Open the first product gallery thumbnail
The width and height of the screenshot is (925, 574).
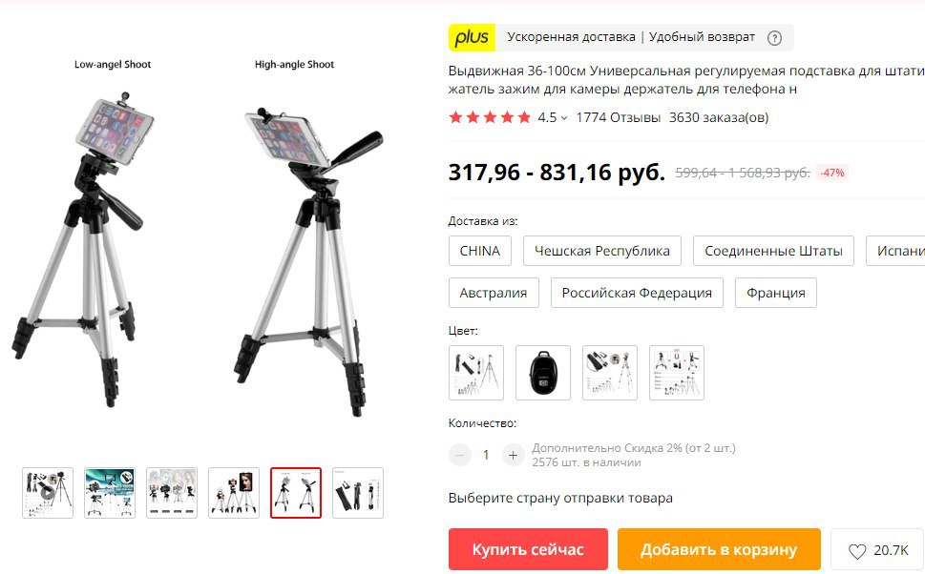(48, 493)
